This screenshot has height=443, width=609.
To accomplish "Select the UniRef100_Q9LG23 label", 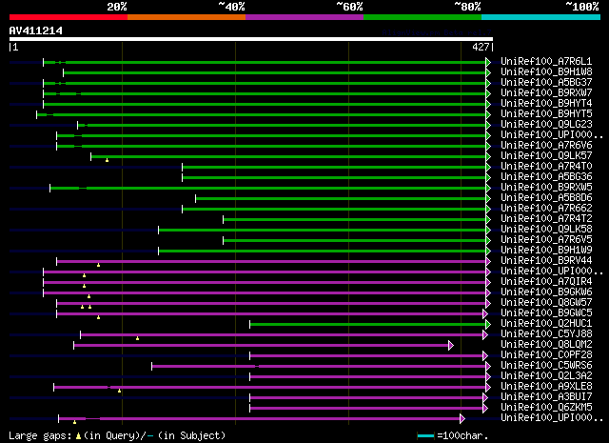I will click(546, 125).
